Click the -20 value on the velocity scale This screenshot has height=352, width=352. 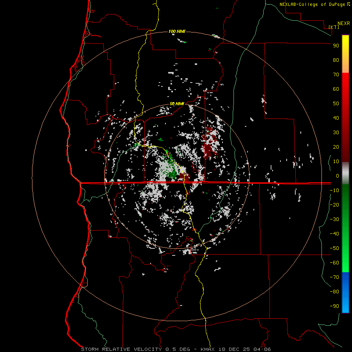(x=334, y=205)
